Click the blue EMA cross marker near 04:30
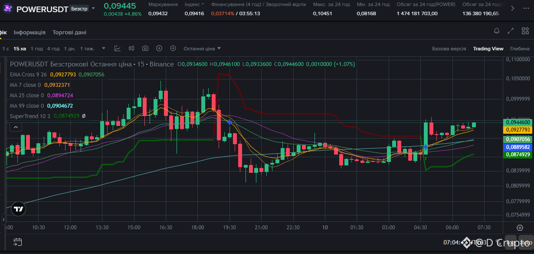Screen dimensions: 534x254 point(426,147)
